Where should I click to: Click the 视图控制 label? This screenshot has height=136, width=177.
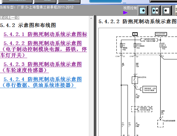click(x=130, y=8)
